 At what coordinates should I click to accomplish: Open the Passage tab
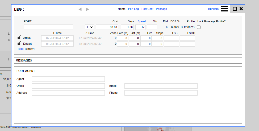point(161,9)
